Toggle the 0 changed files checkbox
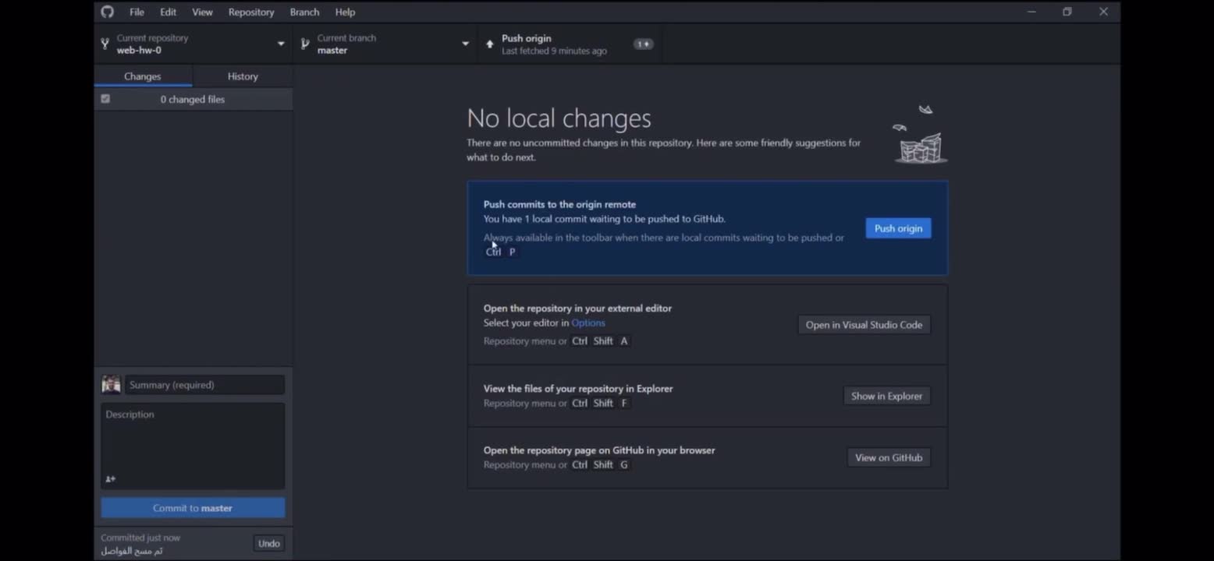The image size is (1214, 561). 105,99
